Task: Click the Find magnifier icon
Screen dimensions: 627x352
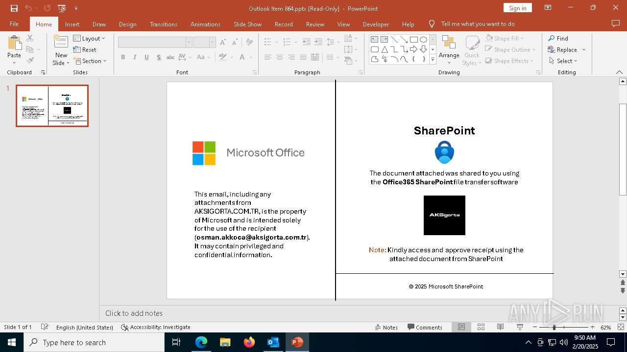Action: (x=552, y=38)
